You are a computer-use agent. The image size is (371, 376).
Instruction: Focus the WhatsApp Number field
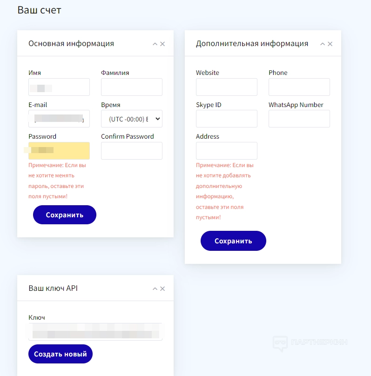(299, 119)
